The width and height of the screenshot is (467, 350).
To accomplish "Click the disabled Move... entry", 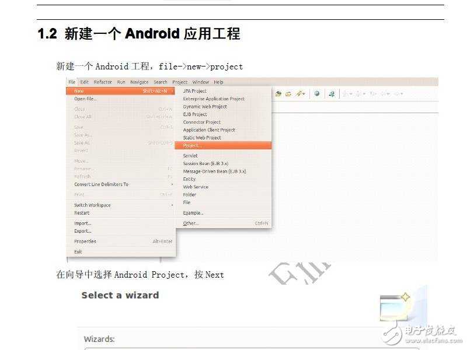I will (81, 161).
